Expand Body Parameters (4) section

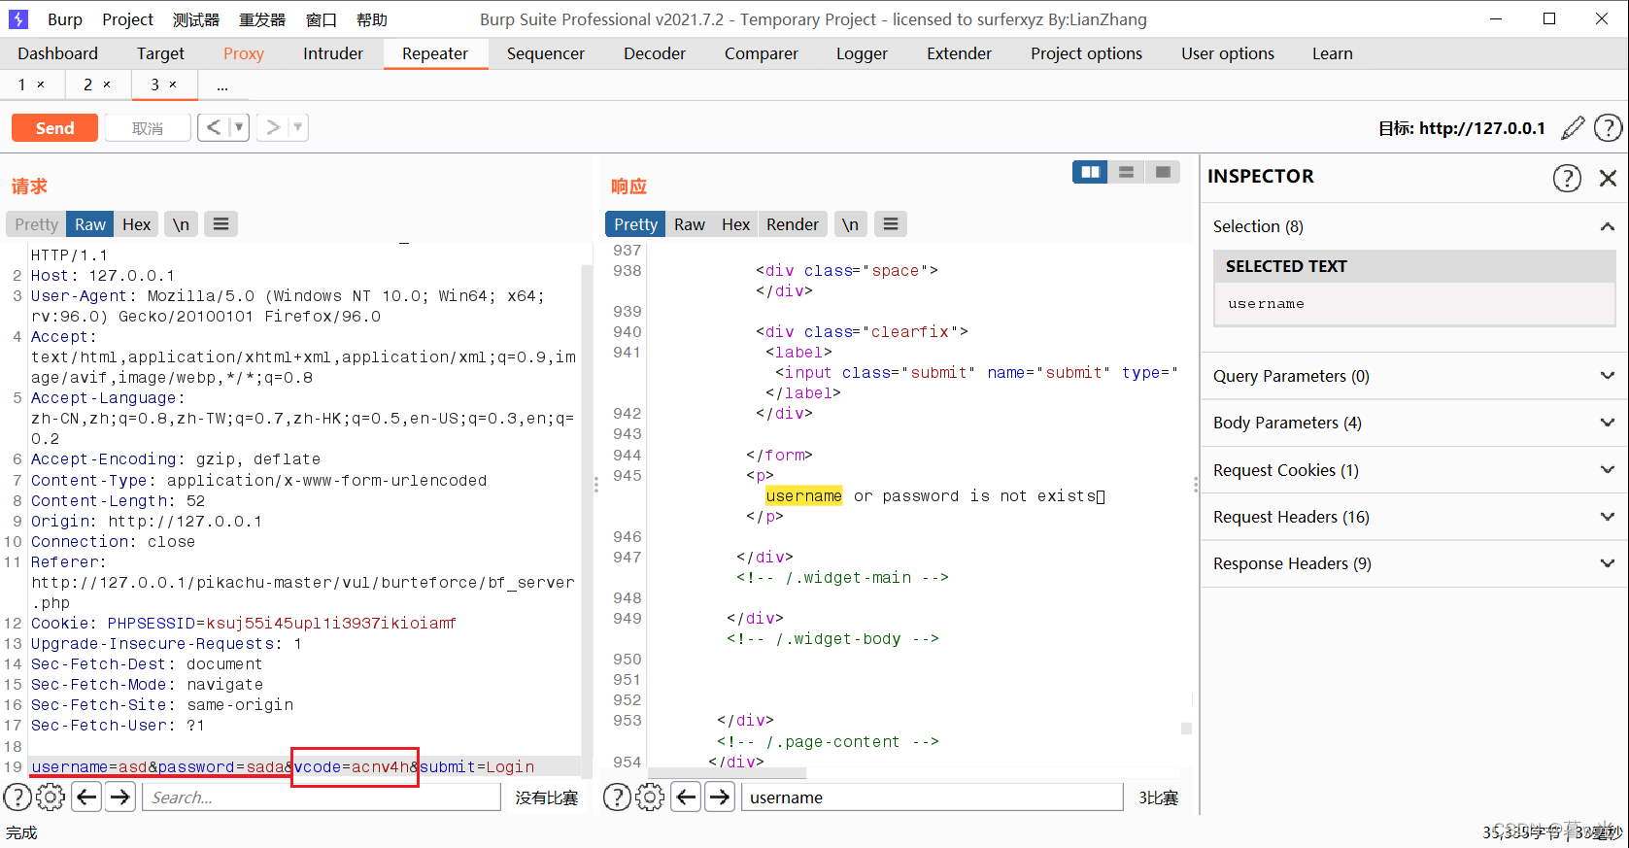[x=1608, y=423]
